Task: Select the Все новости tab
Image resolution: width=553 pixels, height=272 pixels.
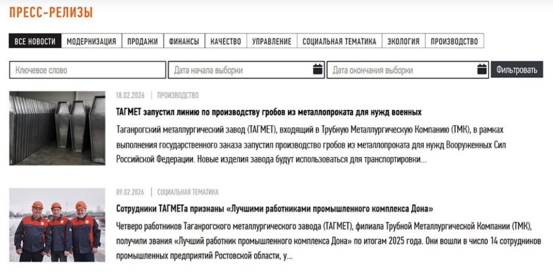Action: (35, 41)
